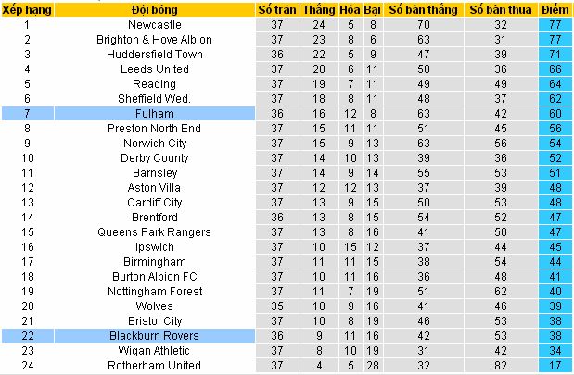Select the Thắng column header
This screenshot has height=375, width=574.
coord(319,10)
